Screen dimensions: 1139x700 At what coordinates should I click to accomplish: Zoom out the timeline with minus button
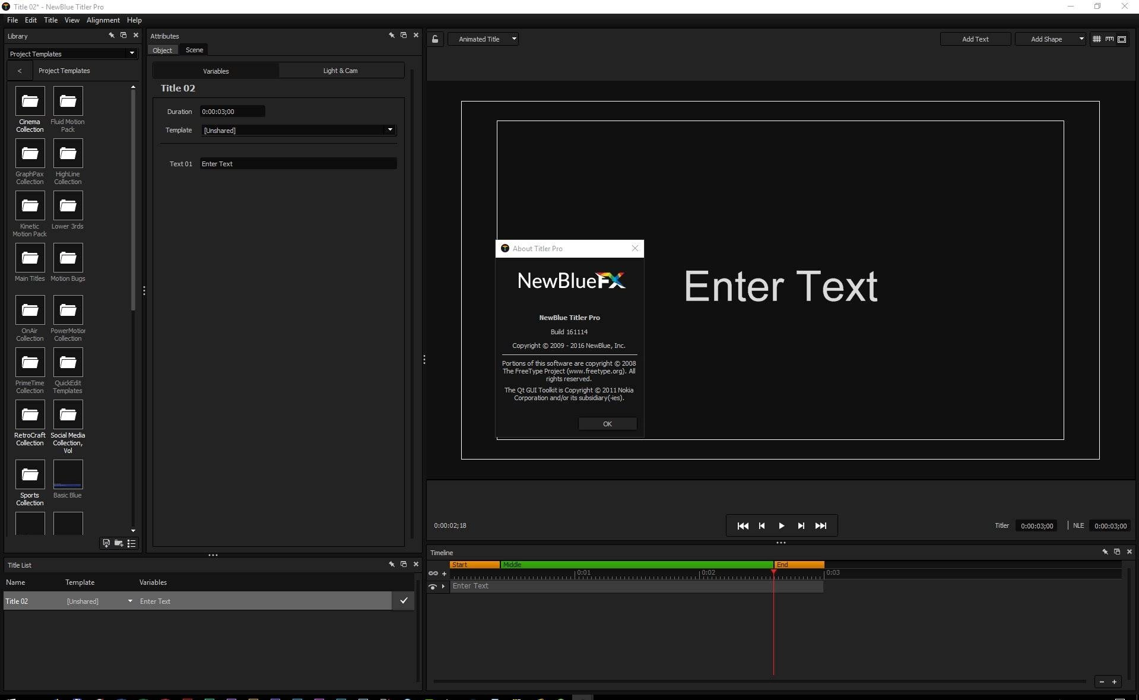coord(1102,682)
